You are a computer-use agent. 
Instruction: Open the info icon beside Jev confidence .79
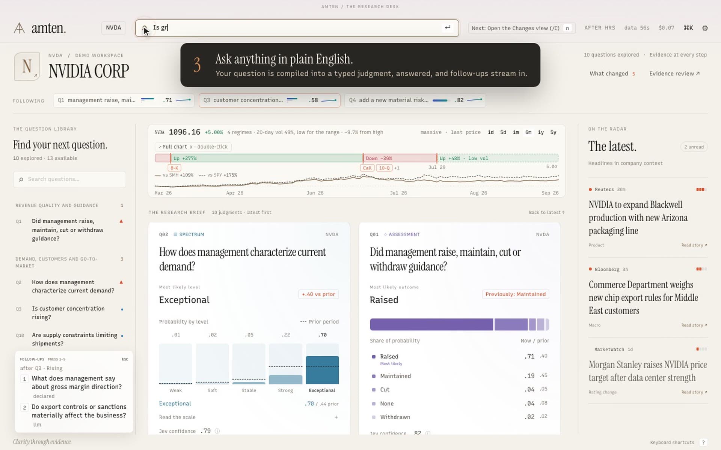tap(217, 431)
